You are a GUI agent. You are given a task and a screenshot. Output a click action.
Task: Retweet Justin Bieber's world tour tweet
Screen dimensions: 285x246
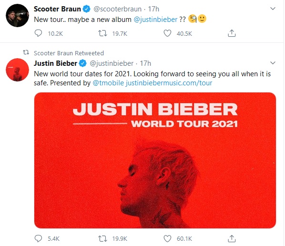pyautogui.click(x=102, y=238)
